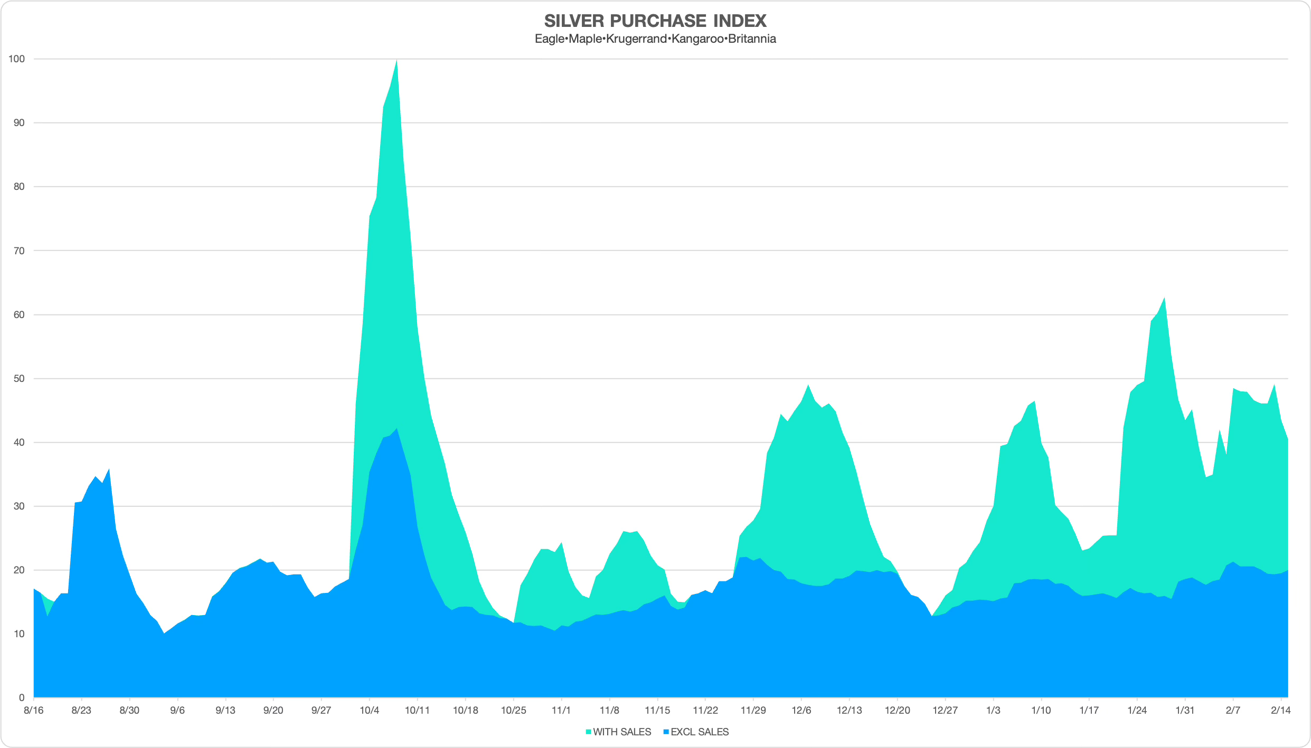Click the EXCL SALES legend color swatch

click(666, 732)
